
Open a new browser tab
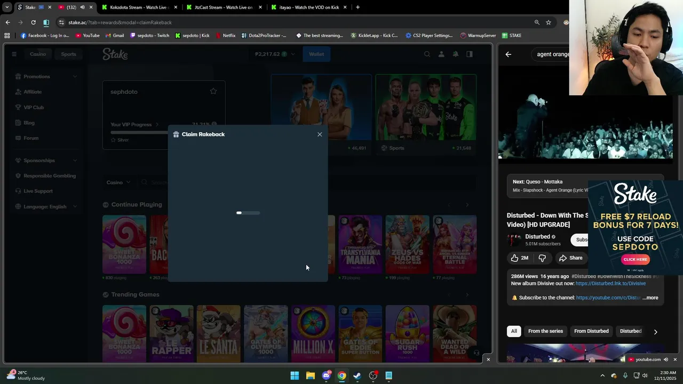click(x=358, y=7)
